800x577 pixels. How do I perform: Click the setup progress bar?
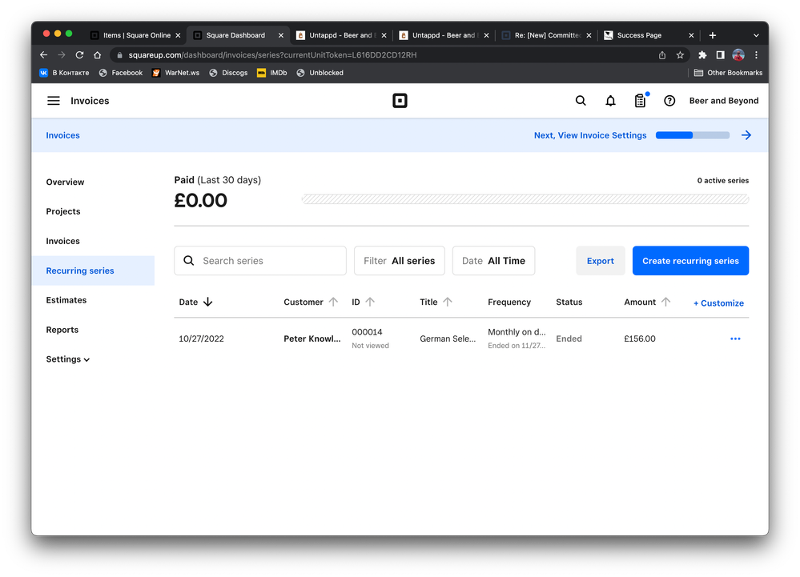coord(692,135)
